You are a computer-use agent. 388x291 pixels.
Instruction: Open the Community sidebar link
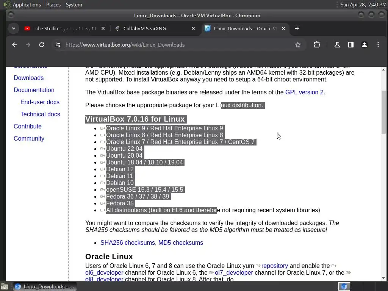point(29,138)
